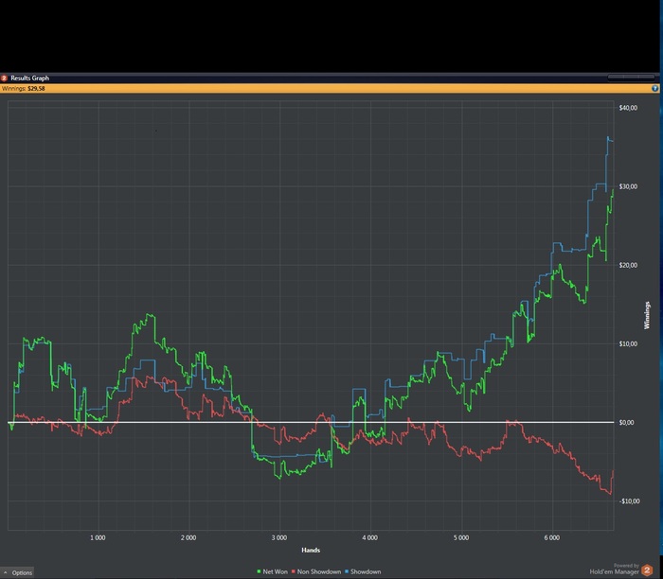The image size is (663, 579).
Task: Click the red Results Graph window icon
Action: [4, 79]
